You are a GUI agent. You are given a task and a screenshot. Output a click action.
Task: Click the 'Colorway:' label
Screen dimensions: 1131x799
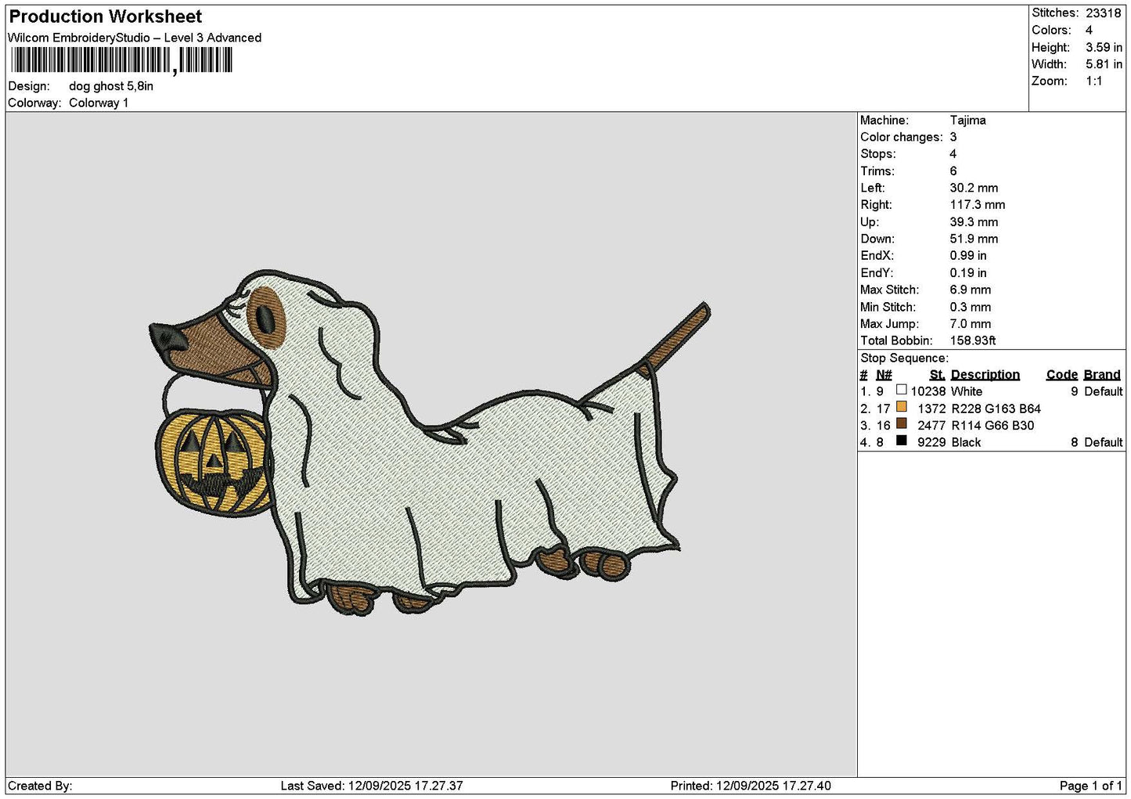coord(34,103)
